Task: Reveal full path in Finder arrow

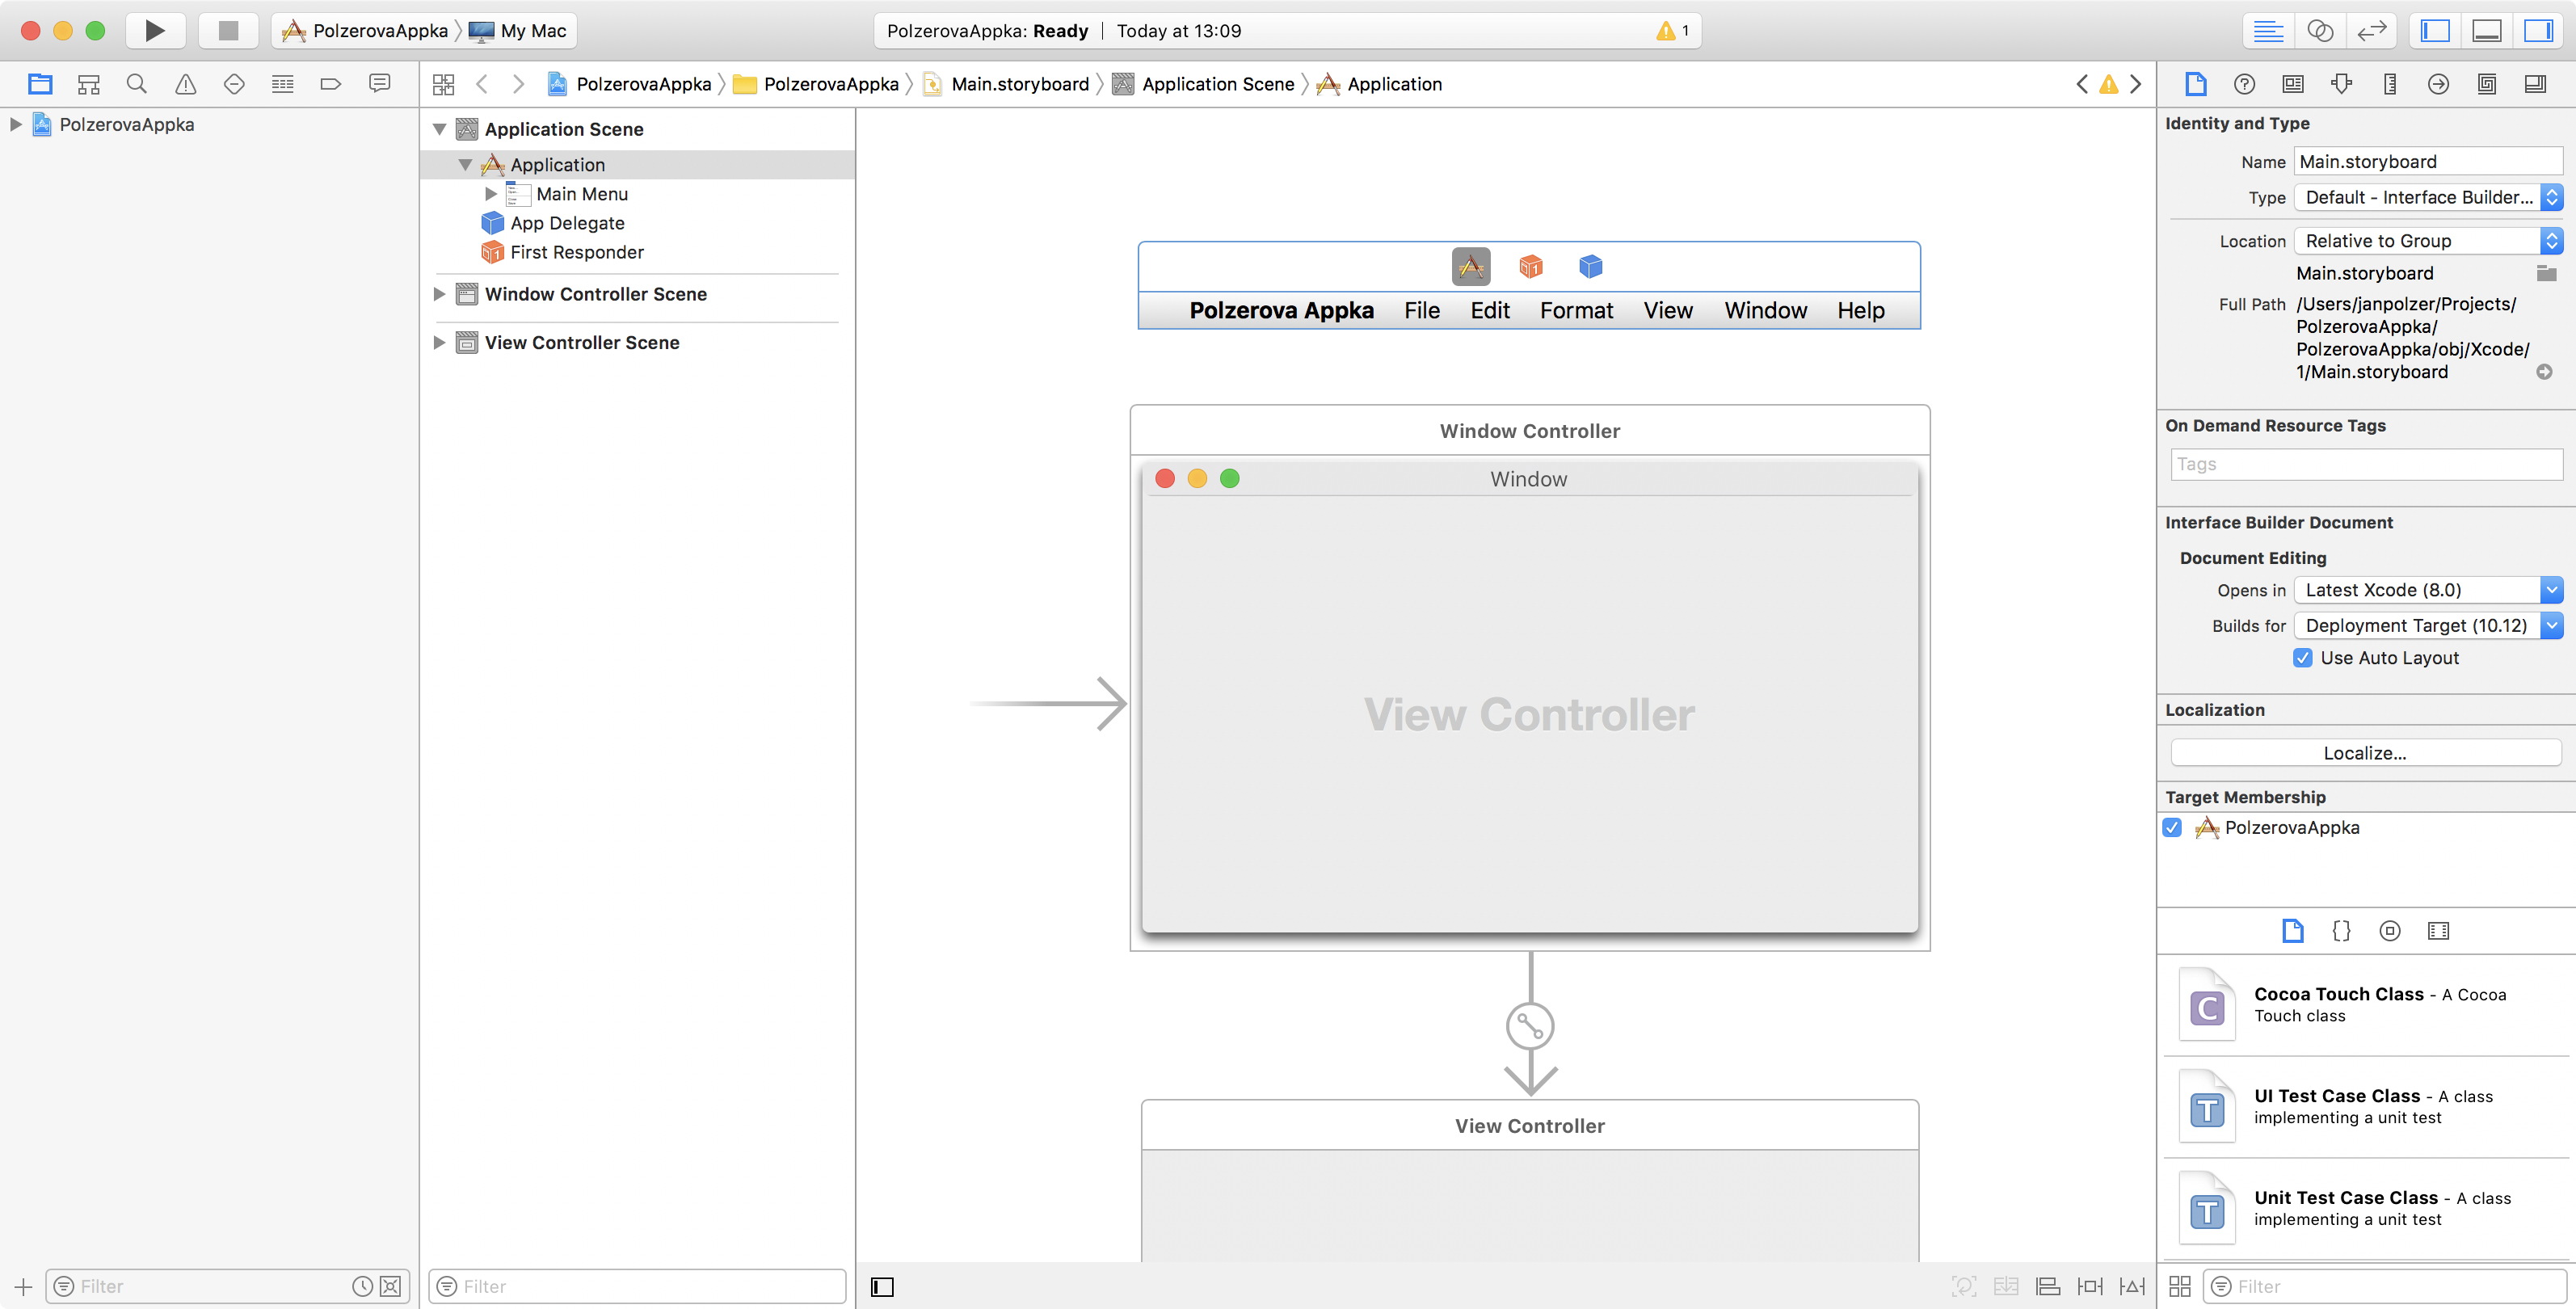Action: 2545,372
